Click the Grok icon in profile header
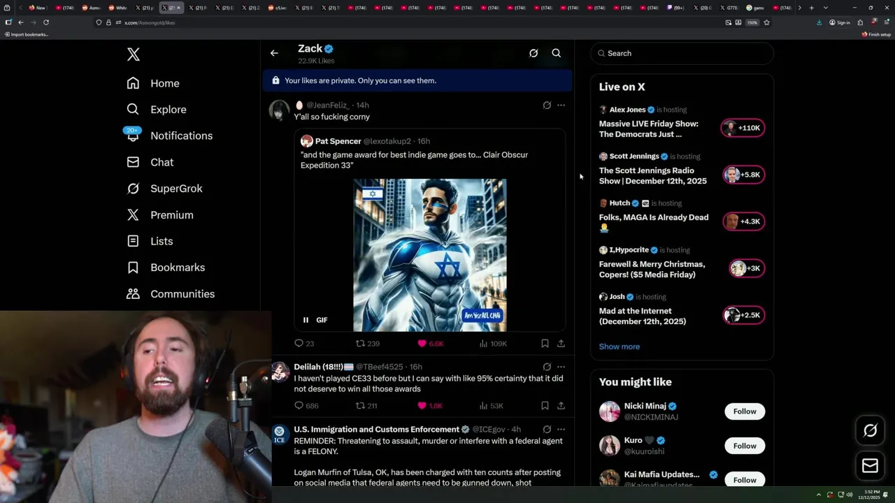The height and width of the screenshot is (503, 895). tap(534, 53)
